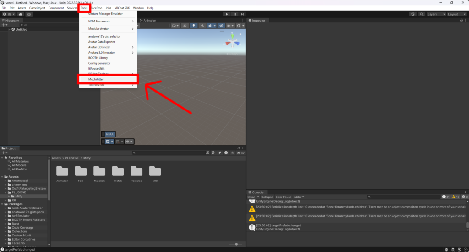
Task: Adjust the Project icon size slider
Action: (235, 244)
